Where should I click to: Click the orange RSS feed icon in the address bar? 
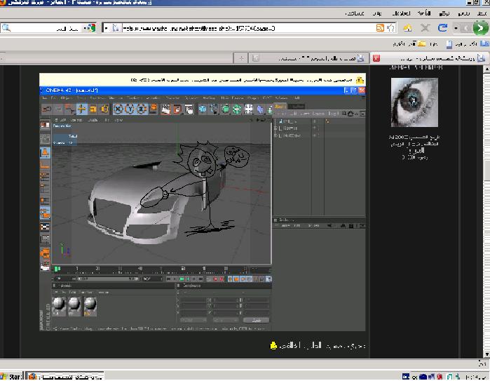point(380,28)
